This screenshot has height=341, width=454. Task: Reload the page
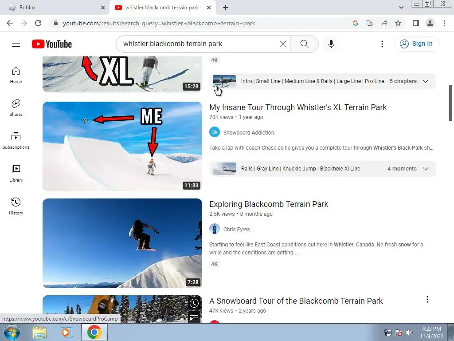coord(38,23)
